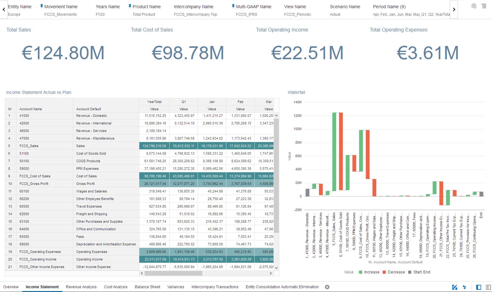Open the hamburger menu top right
Screen dimensions: 492x292
point(484,6)
